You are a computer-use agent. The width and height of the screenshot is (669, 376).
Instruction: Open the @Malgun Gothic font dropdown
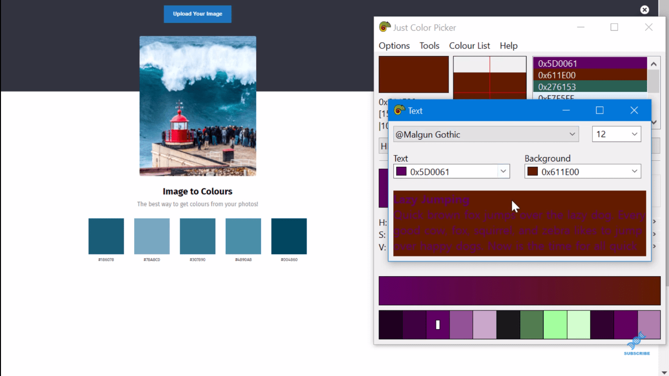486,134
